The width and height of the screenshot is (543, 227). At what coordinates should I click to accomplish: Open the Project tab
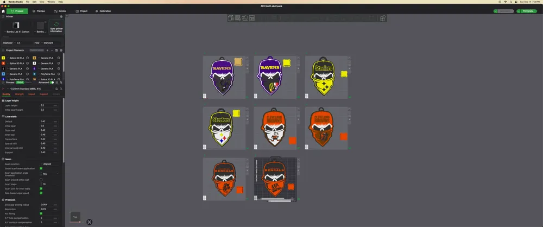(82, 11)
